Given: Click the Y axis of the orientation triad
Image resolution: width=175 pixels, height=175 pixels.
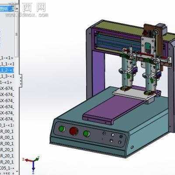Looking at the screenshot, I should tap(36, 159).
